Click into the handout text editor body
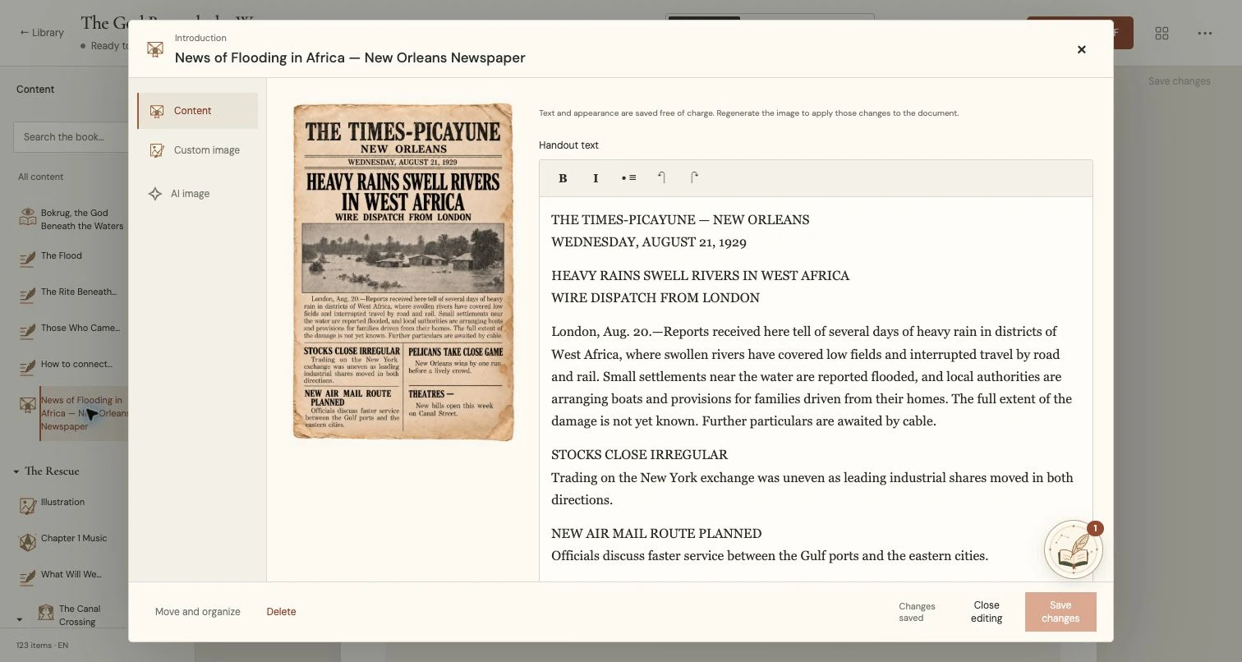 coord(816,388)
